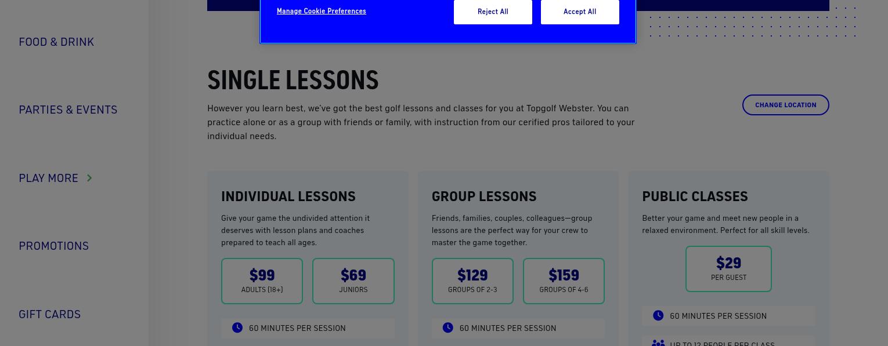Screen dimensions: 888x346
Task: Click Individual Lessons heading
Action: (288, 196)
